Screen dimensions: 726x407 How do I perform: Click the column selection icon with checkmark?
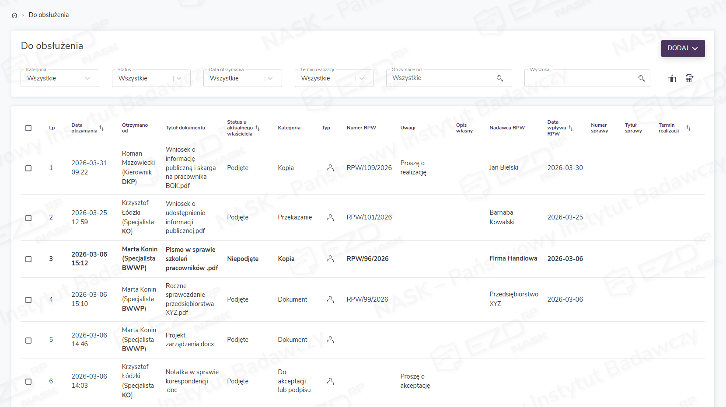[x=671, y=79]
